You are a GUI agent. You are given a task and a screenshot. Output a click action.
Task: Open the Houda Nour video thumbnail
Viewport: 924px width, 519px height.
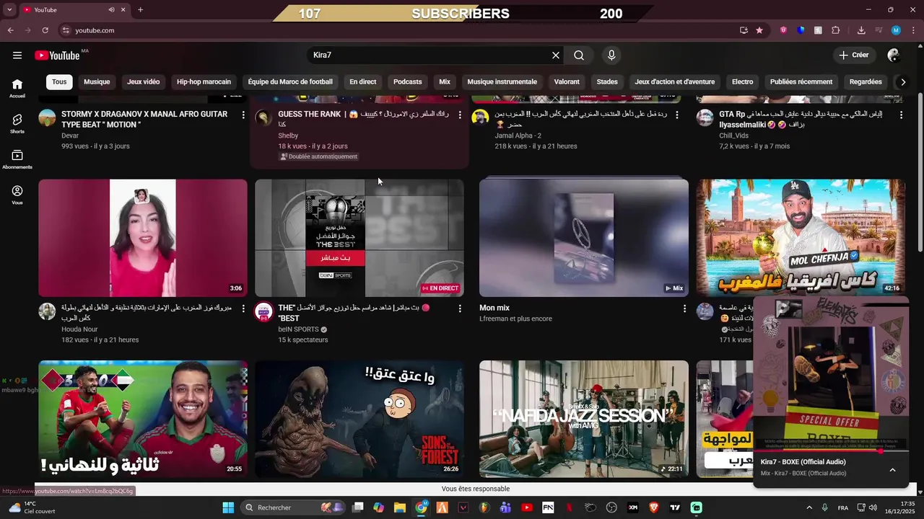tap(143, 238)
